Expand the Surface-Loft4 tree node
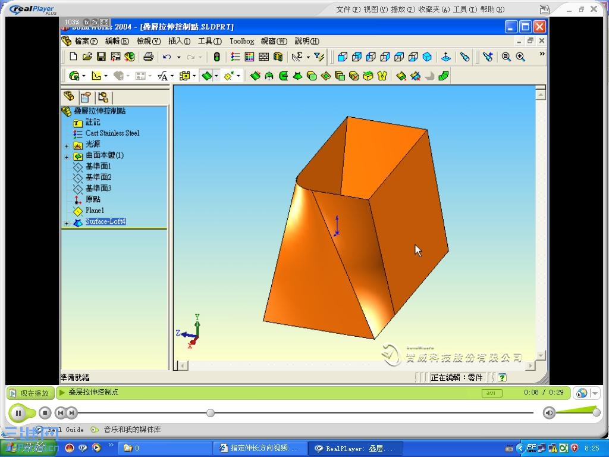Viewport: 609px width, 457px height. point(67,224)
